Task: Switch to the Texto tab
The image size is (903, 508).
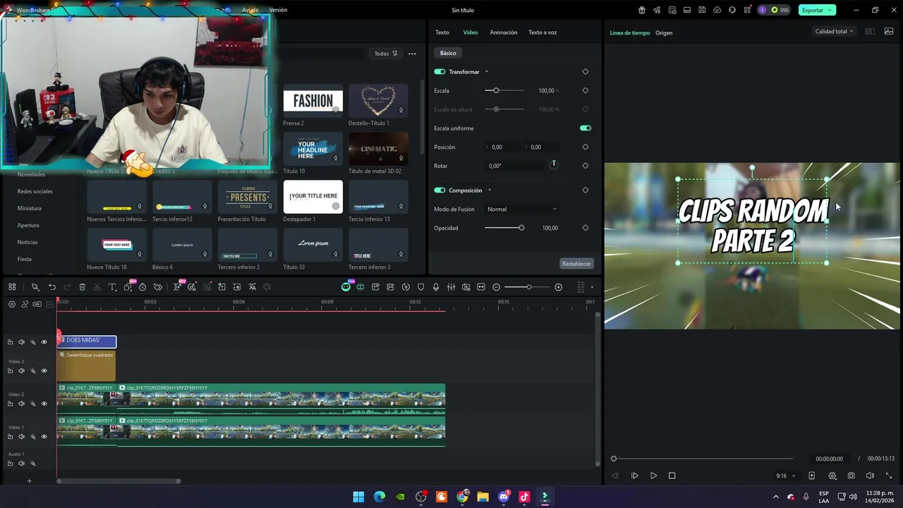Action: pyautogui.click(x=442, y=32)
